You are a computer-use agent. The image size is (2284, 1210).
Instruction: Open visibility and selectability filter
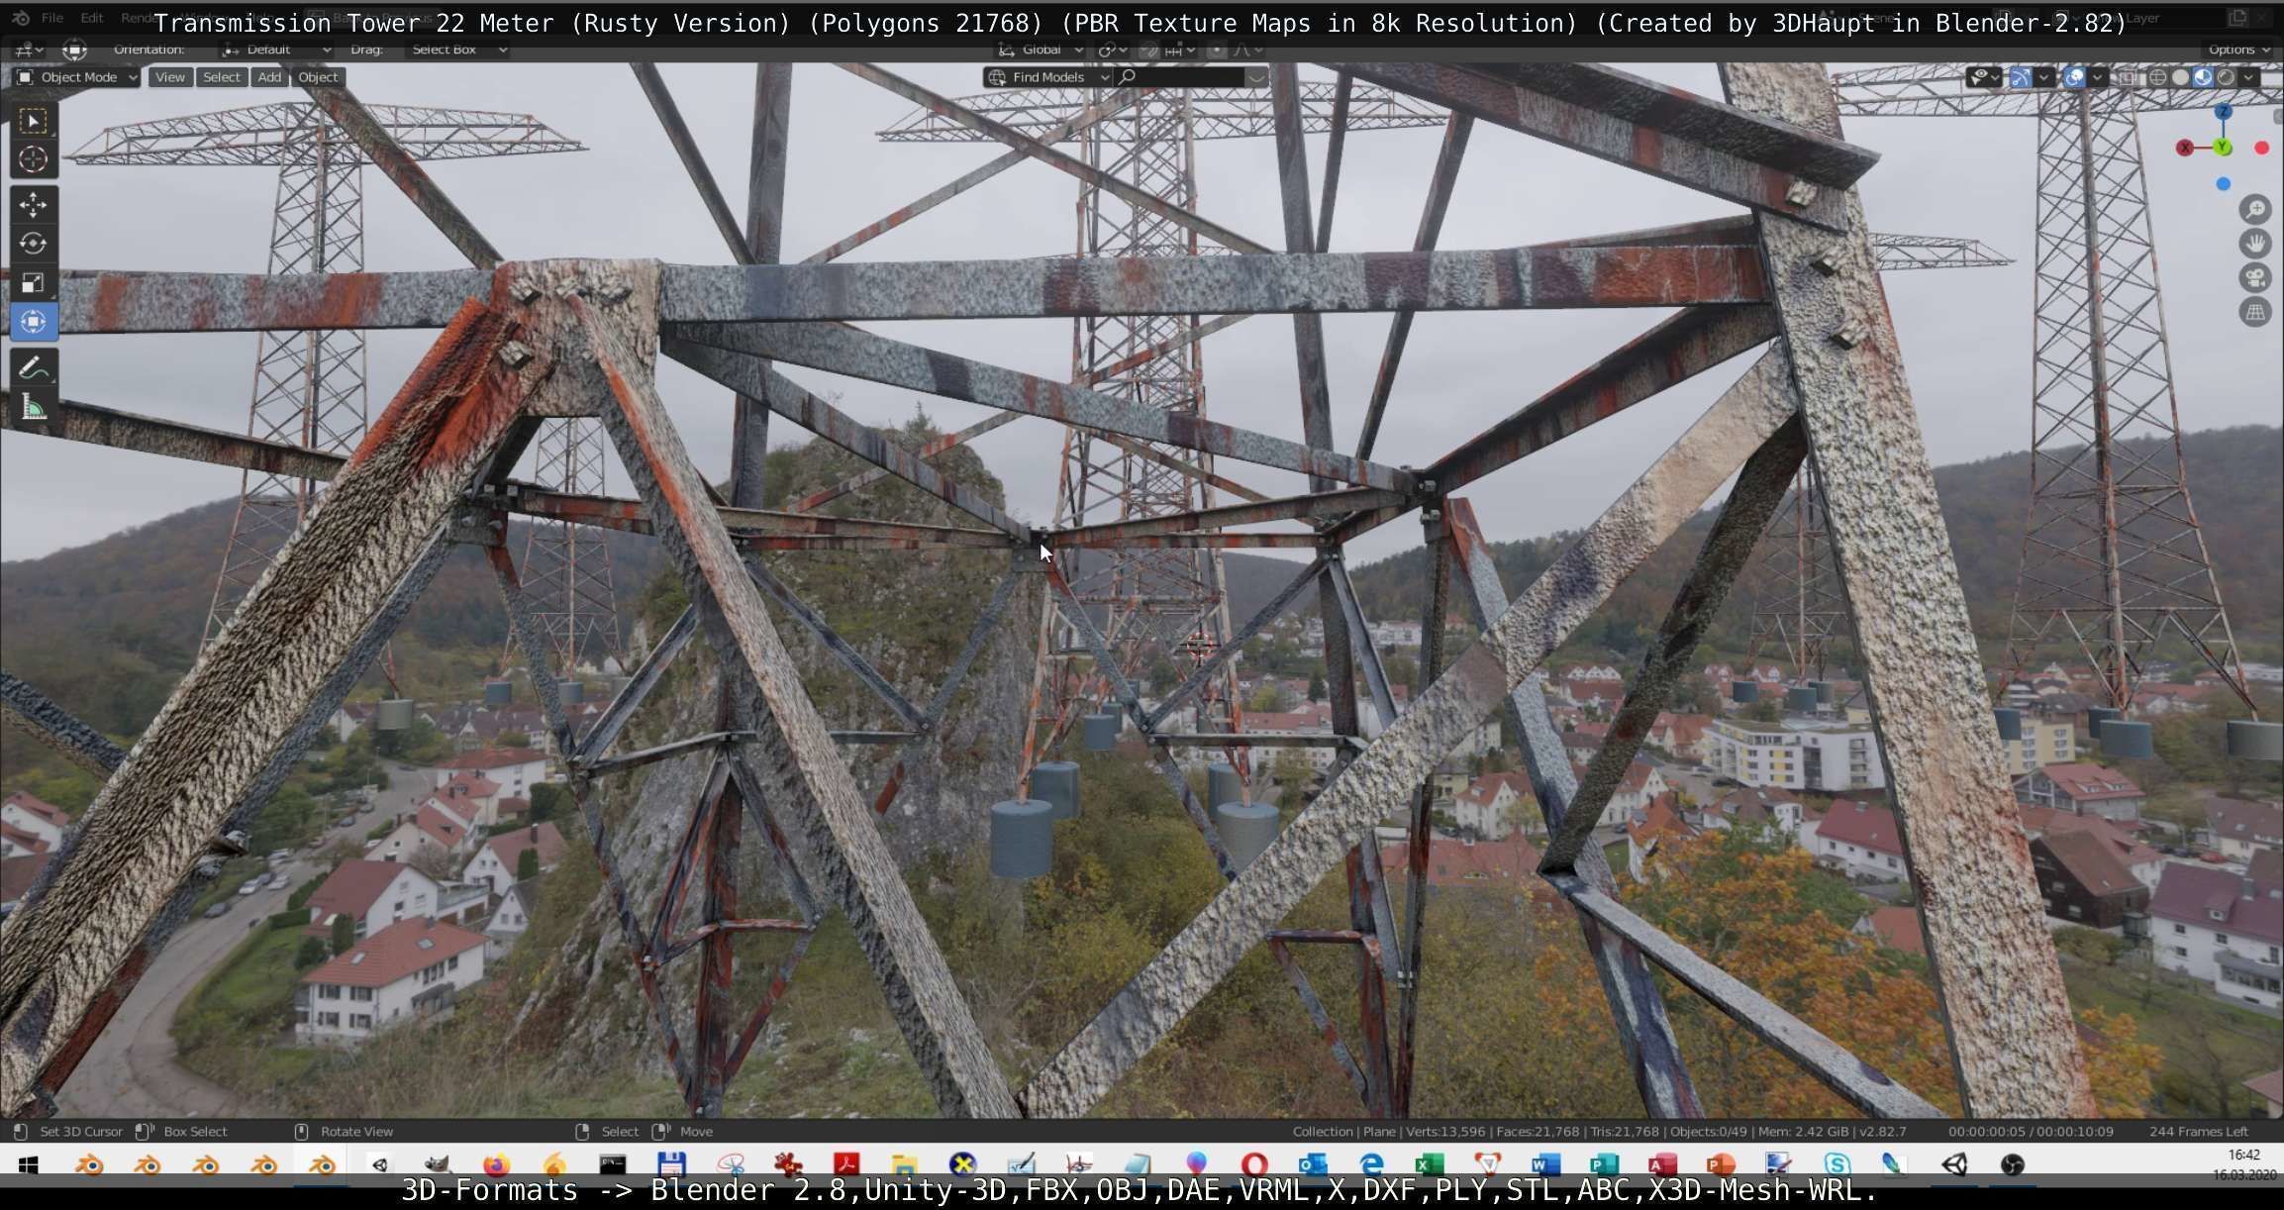(x=1984, y=77)
